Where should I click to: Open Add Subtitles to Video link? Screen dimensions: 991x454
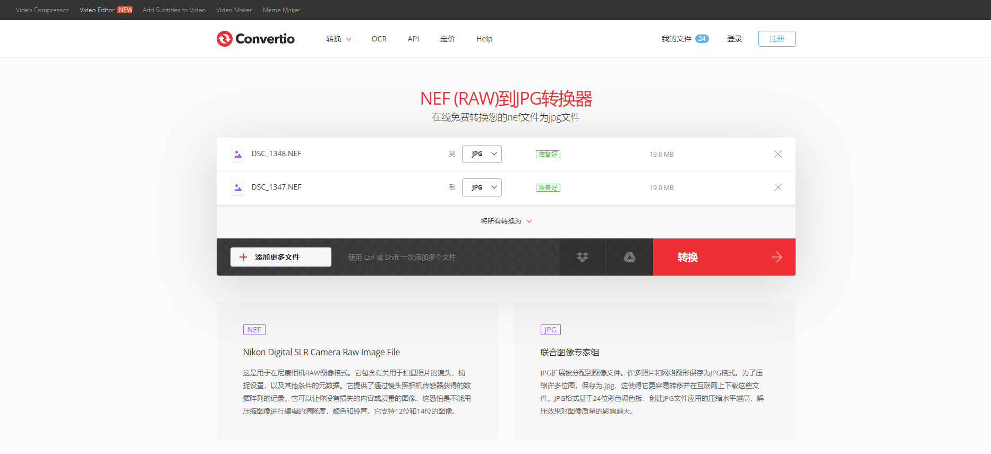[174, 10]
